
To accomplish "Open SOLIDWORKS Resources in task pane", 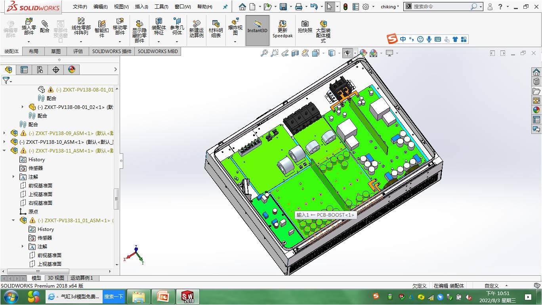I will click(536, 72).
